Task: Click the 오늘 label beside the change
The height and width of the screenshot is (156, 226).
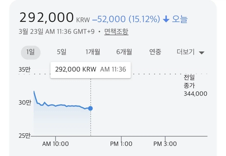Action: tap(180, 19)
